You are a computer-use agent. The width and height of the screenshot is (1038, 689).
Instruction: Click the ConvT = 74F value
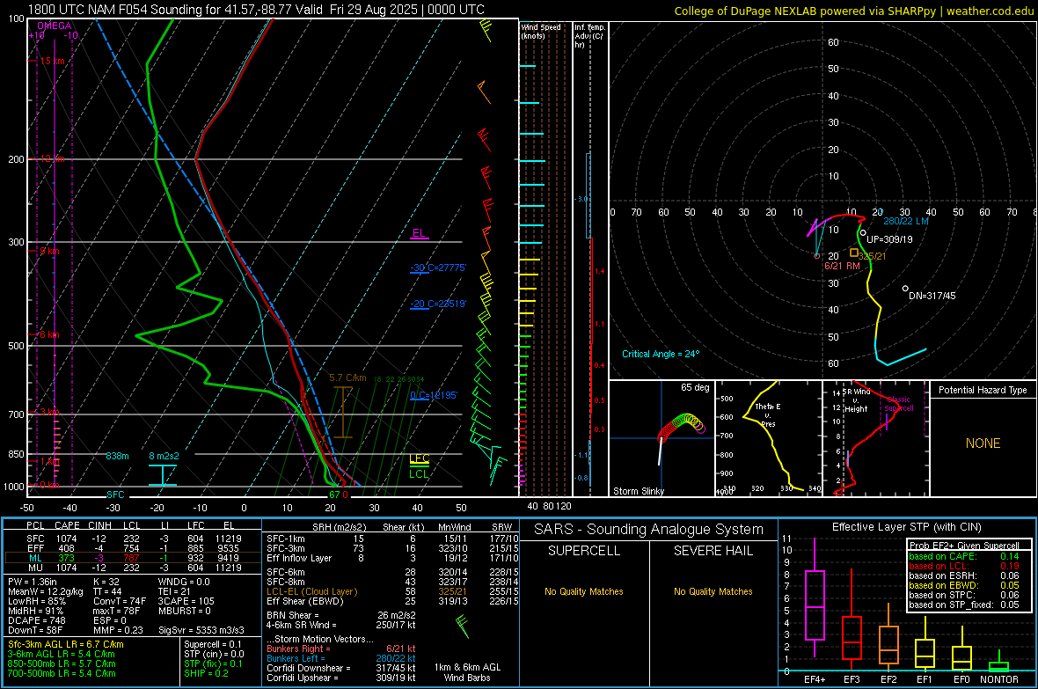[x=120, y=601]
